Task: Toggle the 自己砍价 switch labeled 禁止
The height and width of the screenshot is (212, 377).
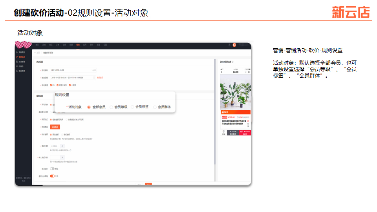Action: (x=52, y=169)
